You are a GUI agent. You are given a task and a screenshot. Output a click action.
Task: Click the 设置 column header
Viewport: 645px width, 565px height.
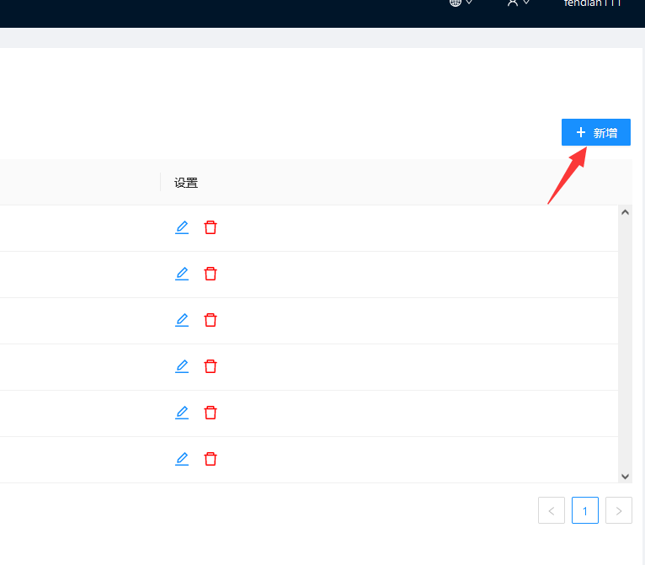(186, 183)
